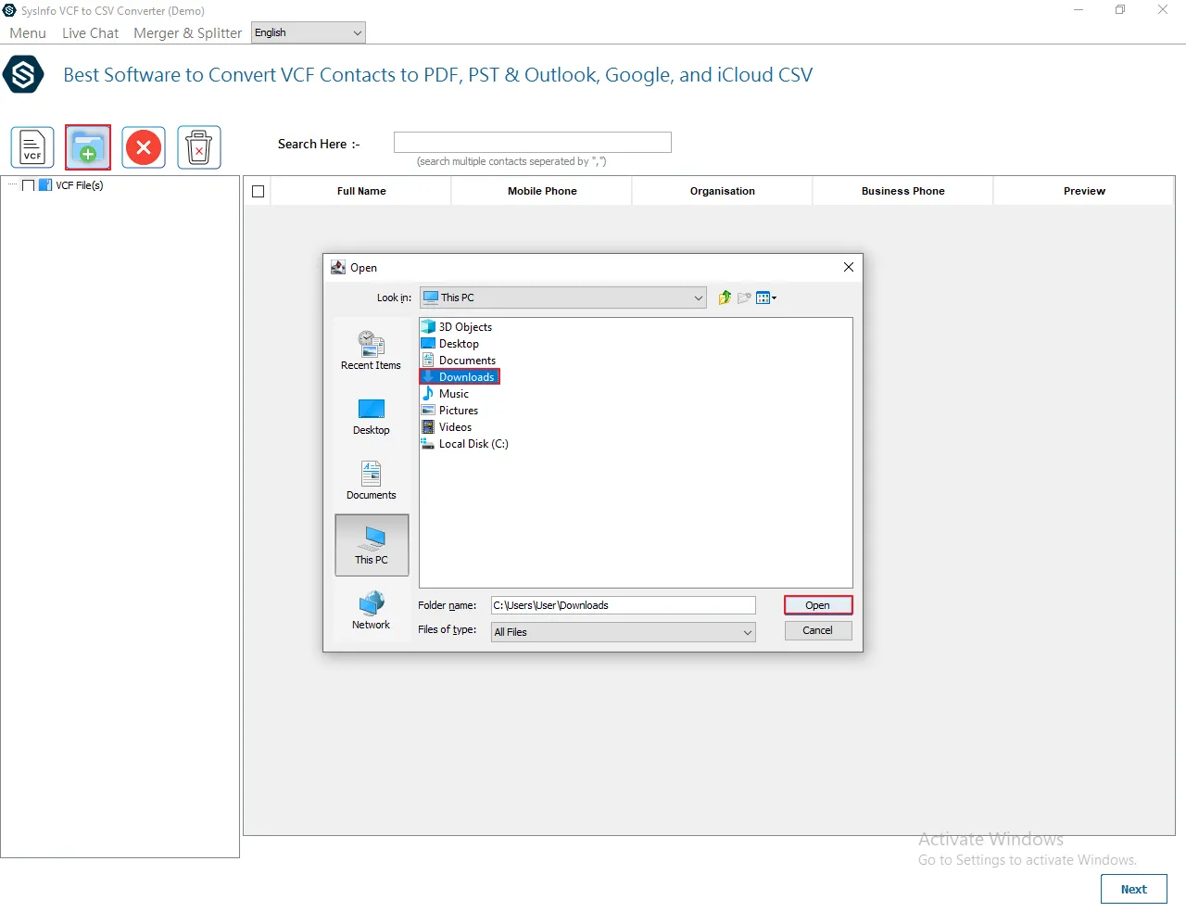Open the Menu menu
This screenshot has width=1186, height=912.
click(x=28, y=33)
